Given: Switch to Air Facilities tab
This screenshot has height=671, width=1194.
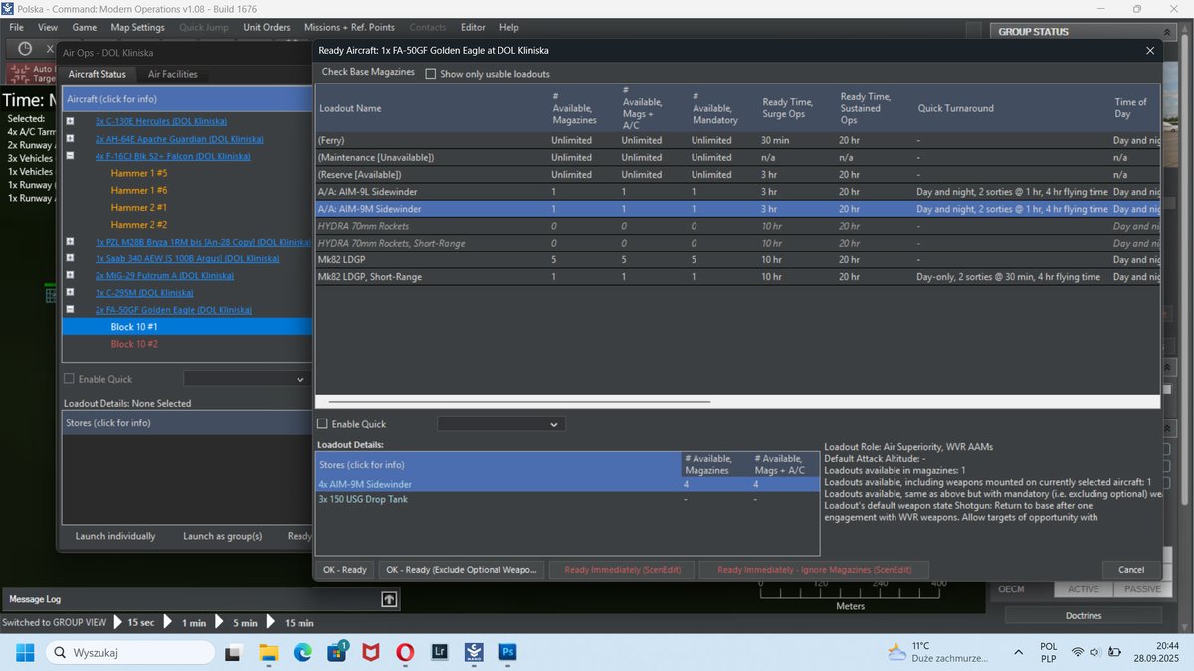Looking at the screenshot, I should [173, 74].
